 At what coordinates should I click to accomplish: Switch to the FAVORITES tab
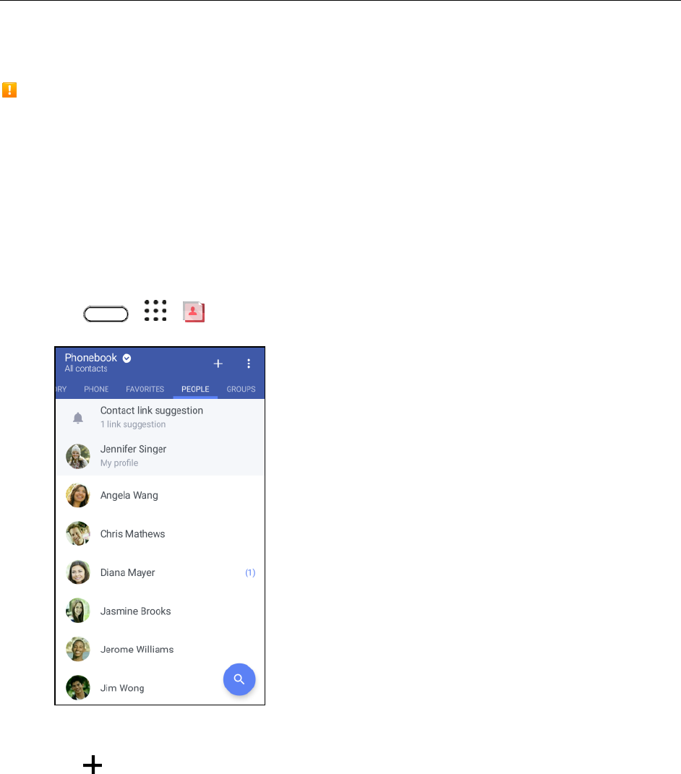point(145,389)
